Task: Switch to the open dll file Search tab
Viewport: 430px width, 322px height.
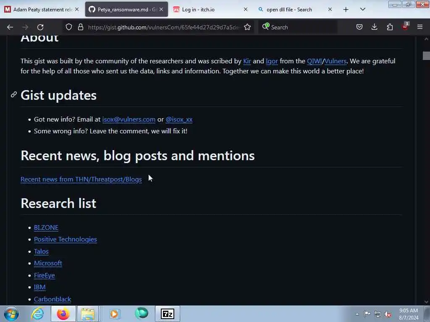Action: [x=295, y=9]
